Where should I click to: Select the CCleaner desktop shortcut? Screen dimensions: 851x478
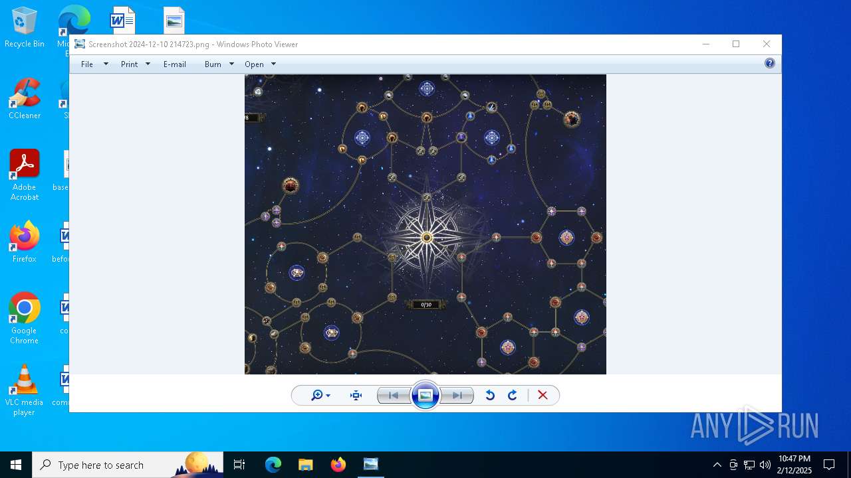25,100
